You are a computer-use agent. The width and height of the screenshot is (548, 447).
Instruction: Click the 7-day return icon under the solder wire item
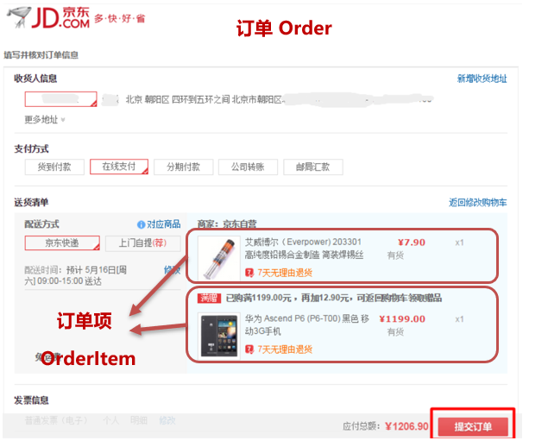(249, 273)
